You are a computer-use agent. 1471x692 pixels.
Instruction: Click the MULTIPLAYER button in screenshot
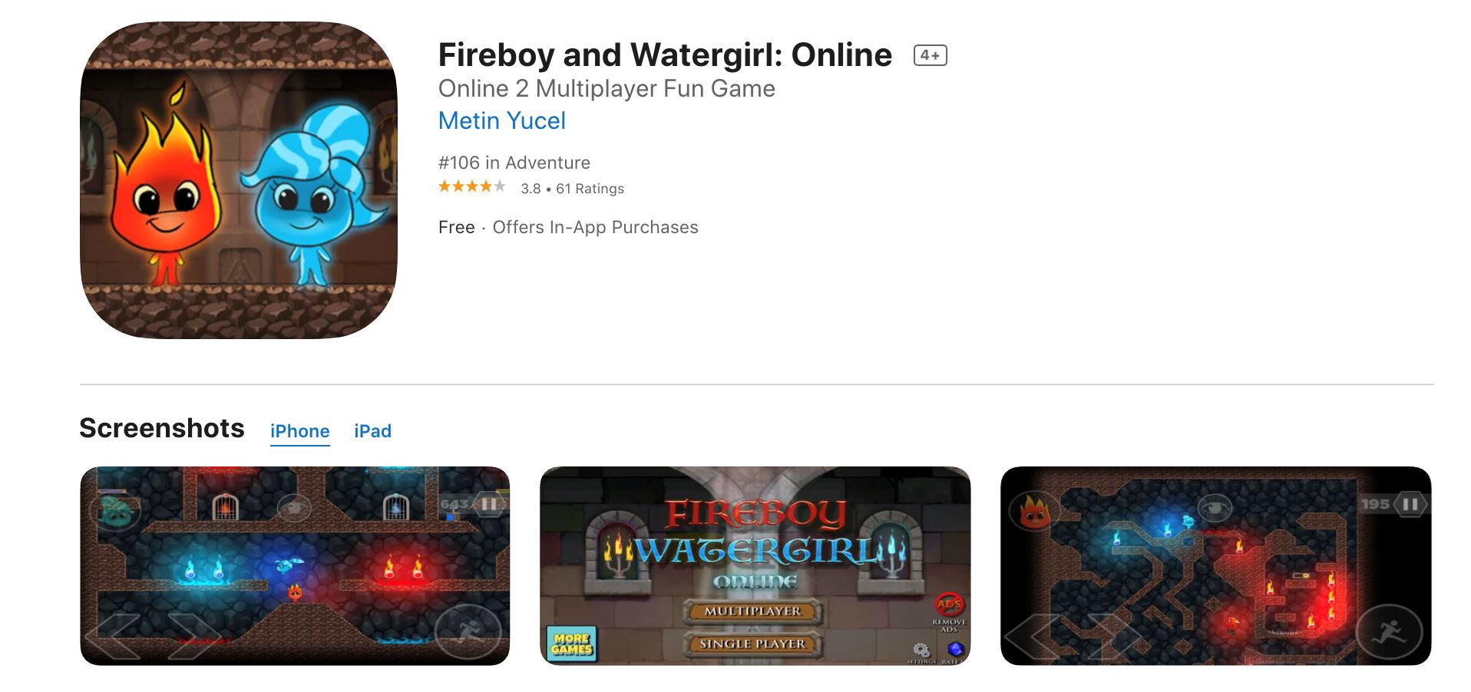pos(752,611)
